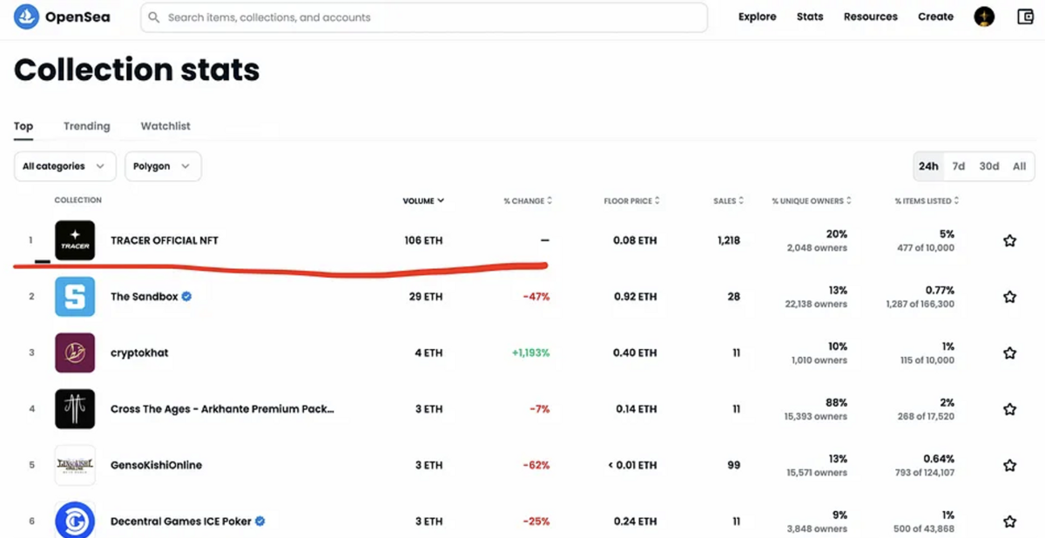Open cryptokhat collection logo
The height and width of the screenshot is (538, 1045).
coord(75,353)
